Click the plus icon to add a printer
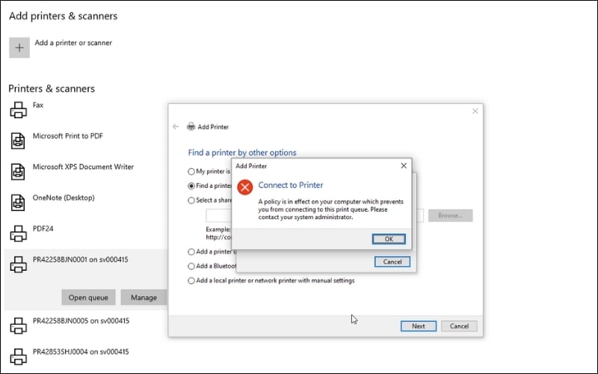The image size is (598, 374). 19,47
